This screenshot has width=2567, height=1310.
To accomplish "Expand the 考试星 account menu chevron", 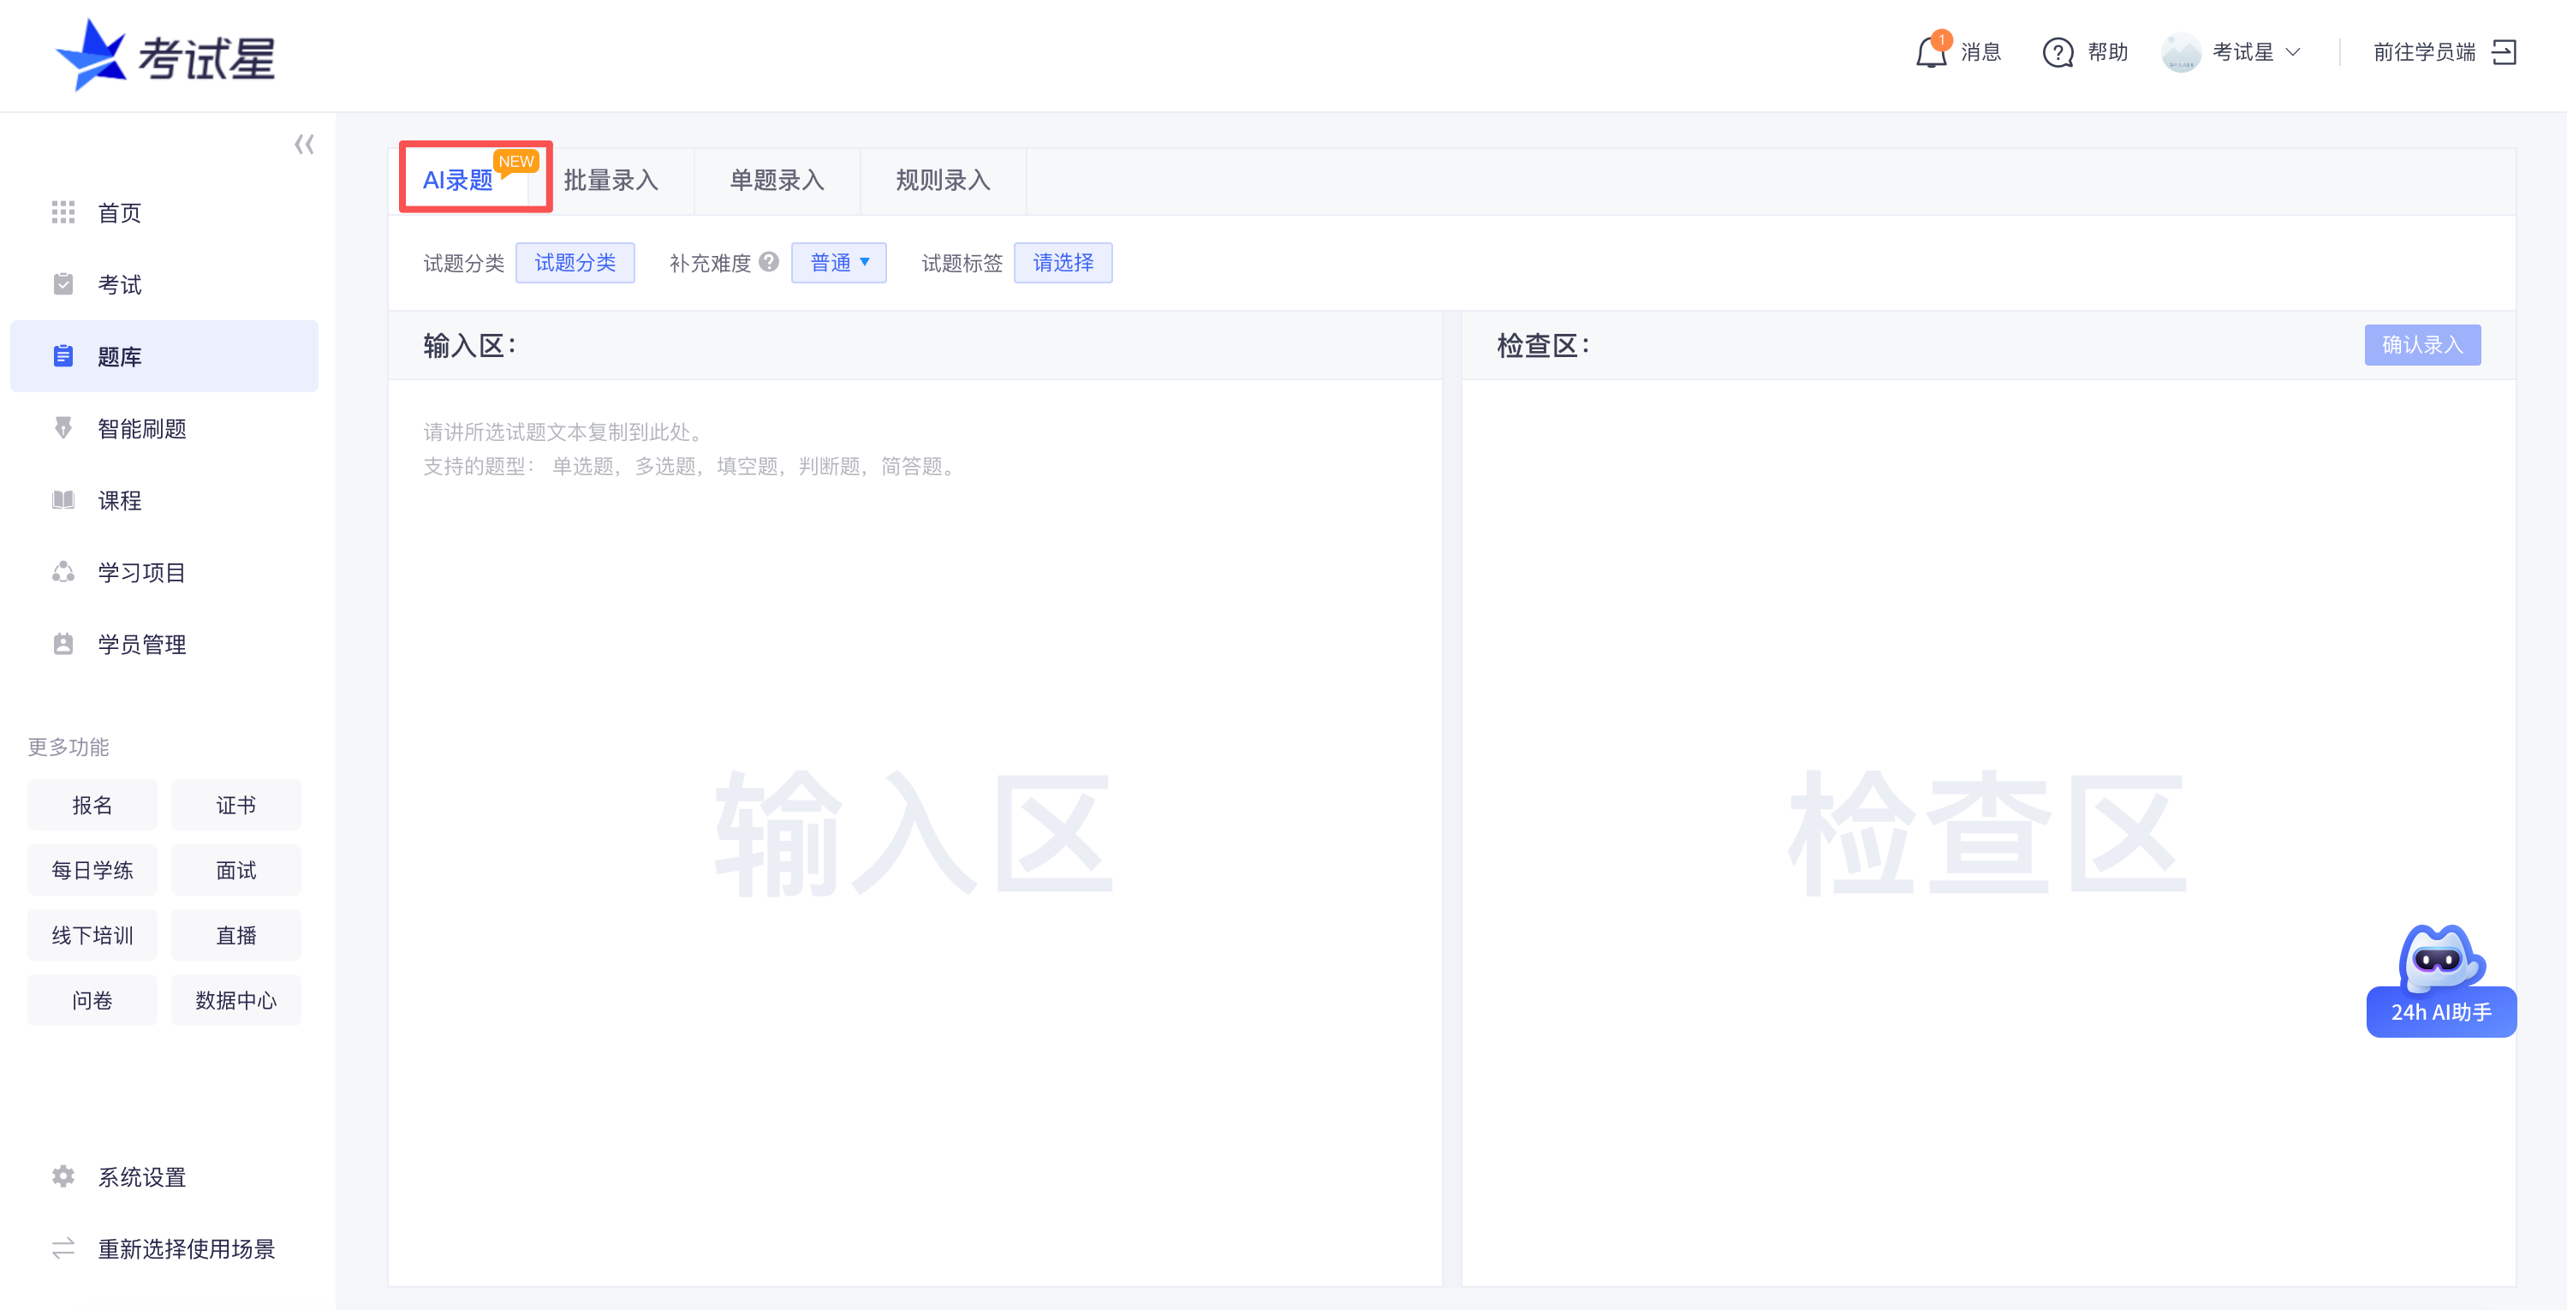I will point(2294,53).
